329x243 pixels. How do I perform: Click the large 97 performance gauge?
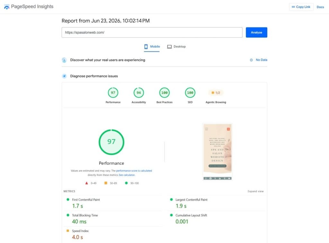pyautogui.click(x=111, y=142)
